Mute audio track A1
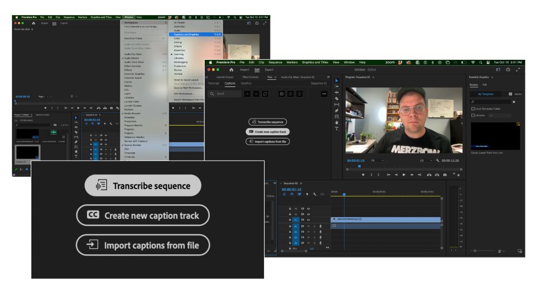 tap(308, 226)
